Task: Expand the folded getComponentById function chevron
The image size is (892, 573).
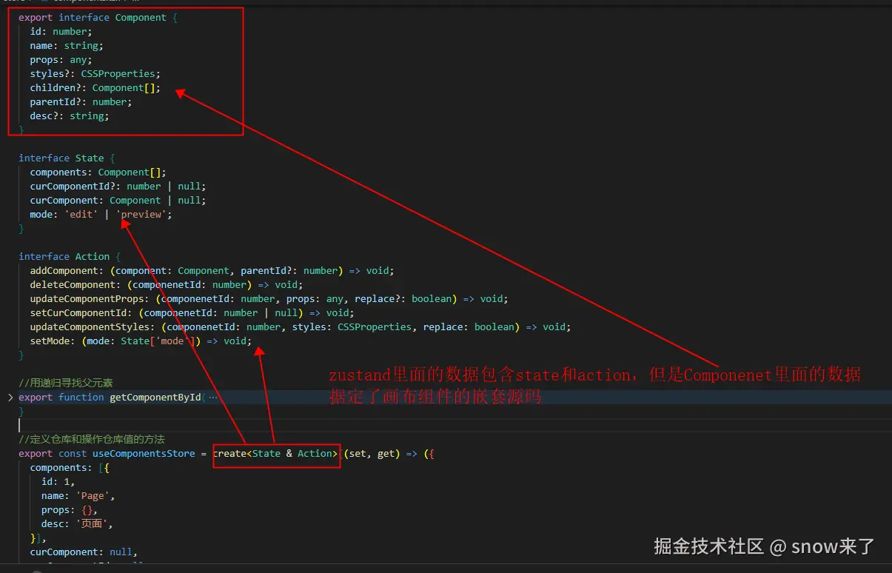Action: click(10, 398)
